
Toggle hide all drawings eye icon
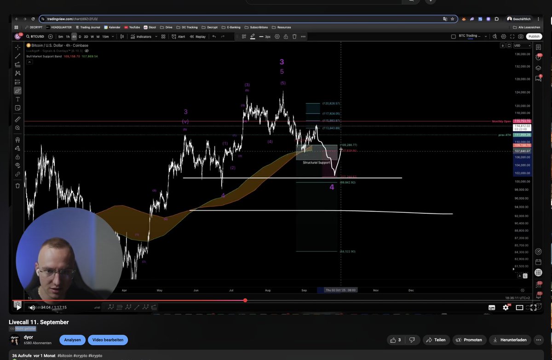(17, 165)
